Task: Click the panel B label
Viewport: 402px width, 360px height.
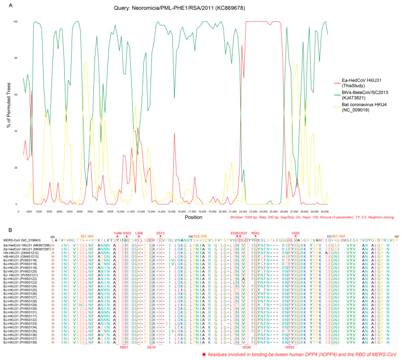Action: (10, 230)
